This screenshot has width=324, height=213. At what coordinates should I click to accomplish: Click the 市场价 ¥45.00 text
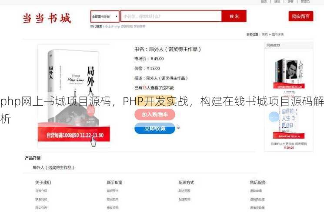point(149,59)
